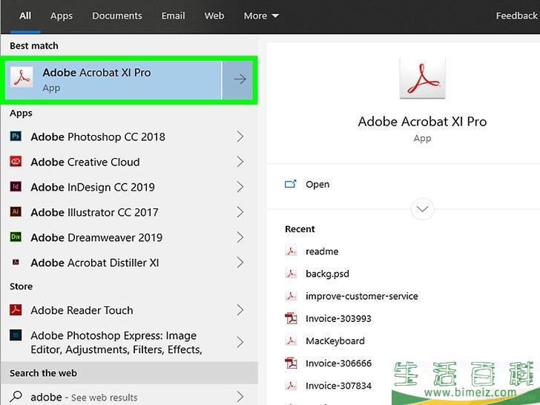Viewport: 540px width, 405px height.
Task: Click the Adobe Reader Touch icon
Action: [16, 310]
